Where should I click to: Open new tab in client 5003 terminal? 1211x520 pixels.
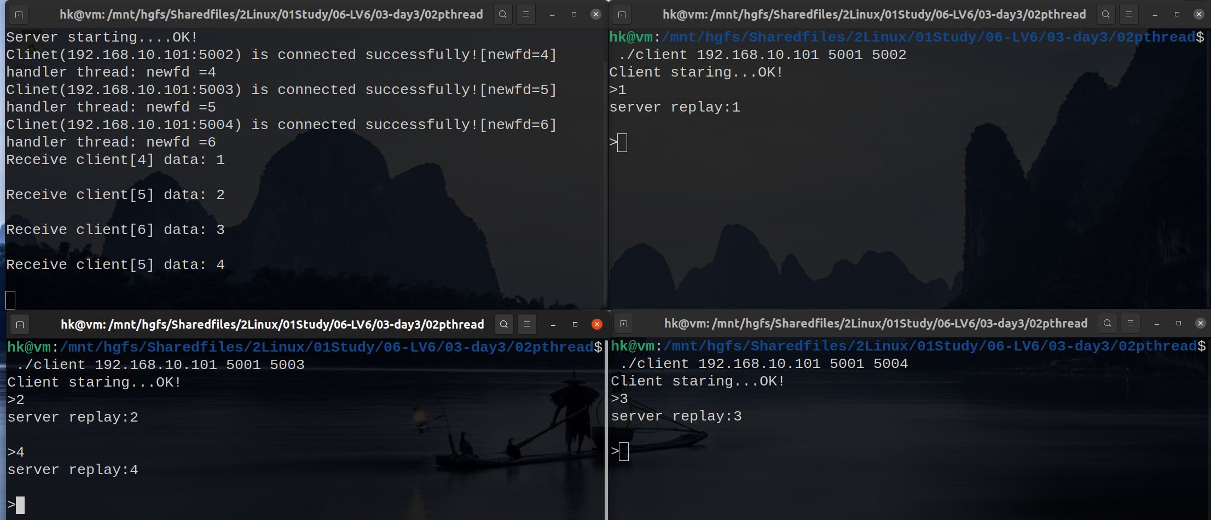[x=20, y=324]
